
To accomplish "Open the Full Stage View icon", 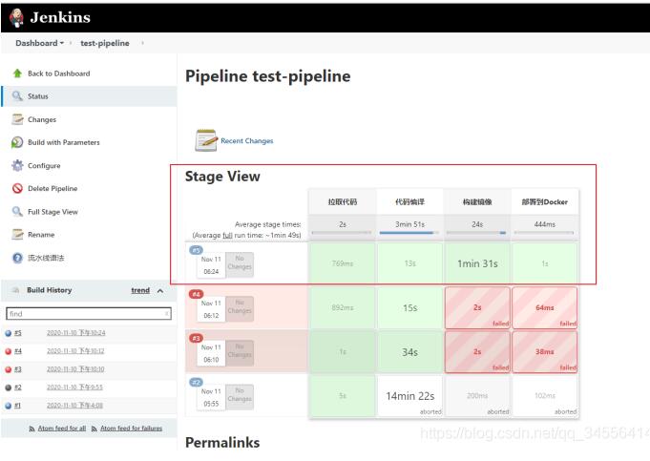I will (x=17, y=212).
